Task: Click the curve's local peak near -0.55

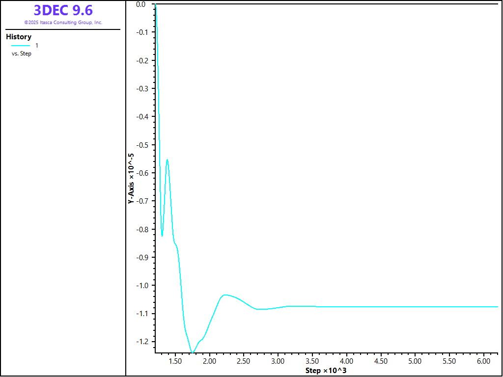Action: (x=168, y=160)
